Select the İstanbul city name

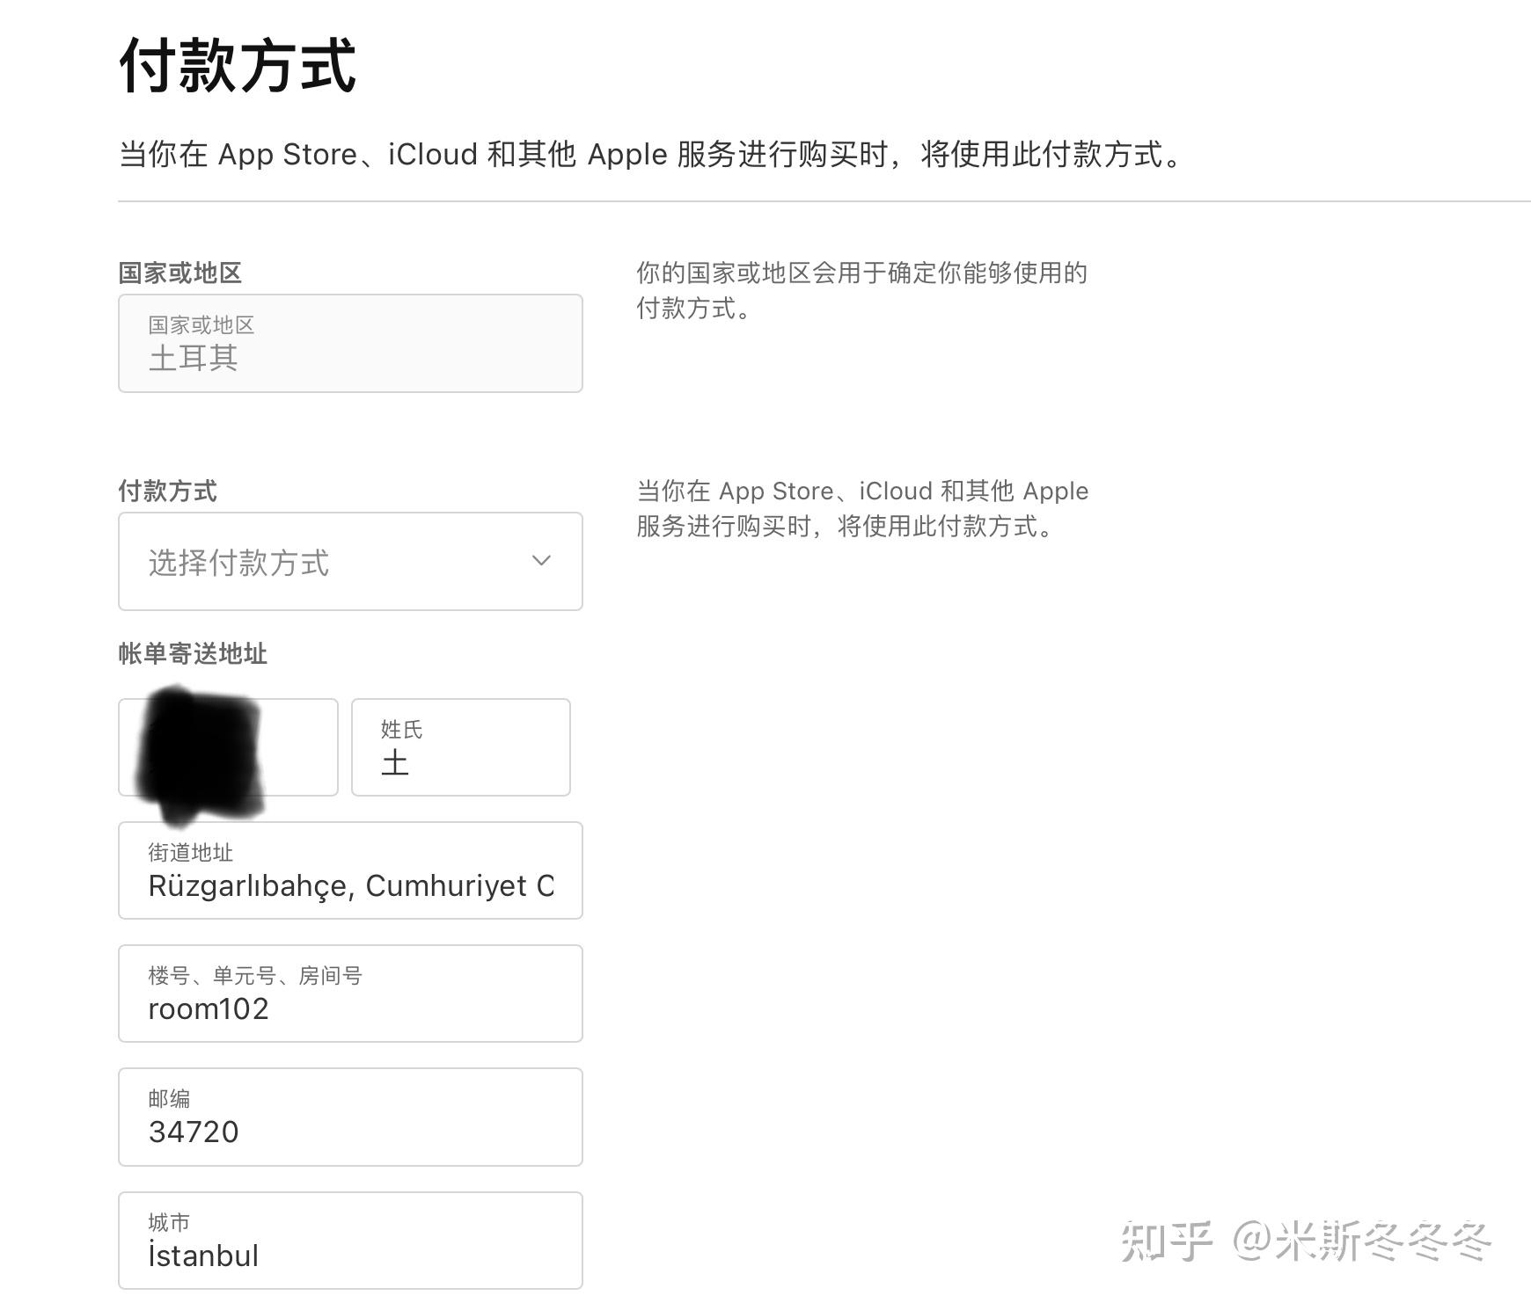tap(202, 1256)
